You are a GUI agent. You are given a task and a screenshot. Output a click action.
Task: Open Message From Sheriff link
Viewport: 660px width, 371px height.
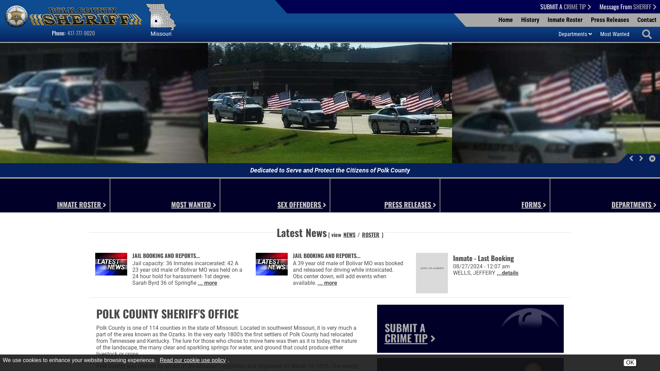point(628,7)
